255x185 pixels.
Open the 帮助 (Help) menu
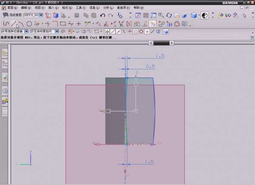click(138, 8)
